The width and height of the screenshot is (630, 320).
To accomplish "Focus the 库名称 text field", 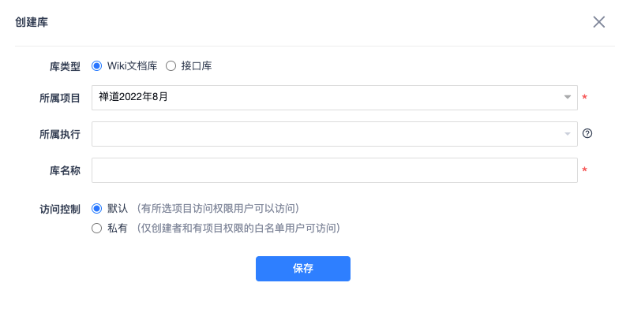I will (x=334, y=170).
